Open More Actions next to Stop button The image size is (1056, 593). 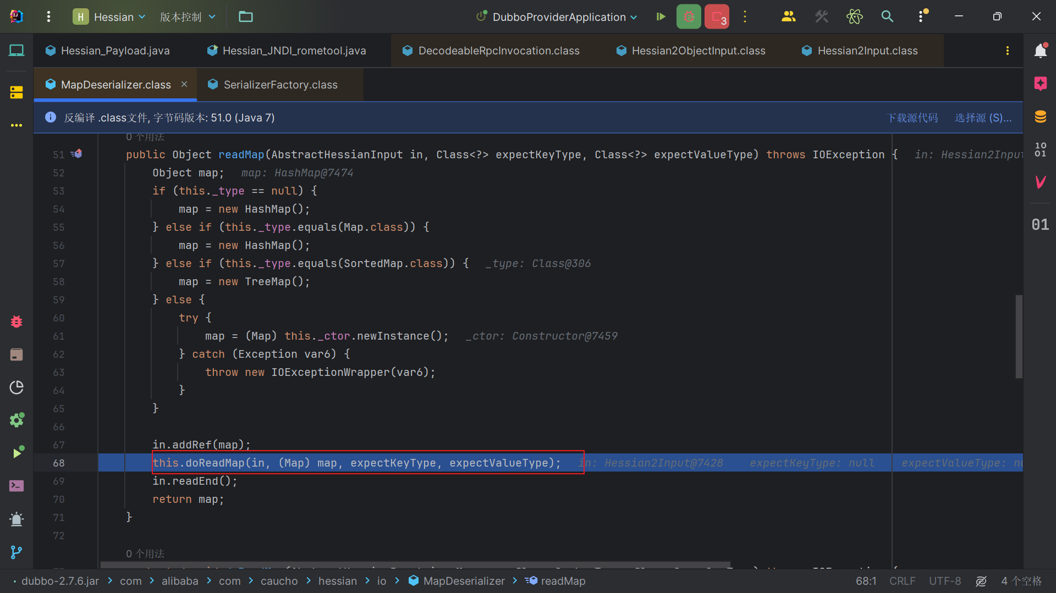coord(745,16)
